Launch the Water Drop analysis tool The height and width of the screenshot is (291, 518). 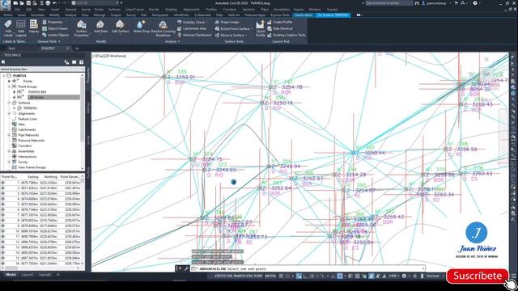[142, 27]
